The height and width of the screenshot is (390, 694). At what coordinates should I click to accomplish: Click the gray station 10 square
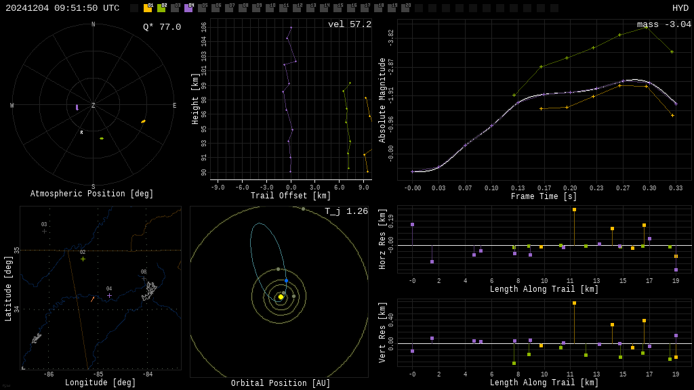(270, 8)
